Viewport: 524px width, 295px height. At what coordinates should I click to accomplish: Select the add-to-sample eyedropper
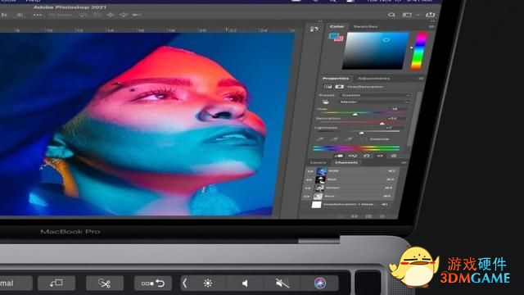click(x=334, y=138)
